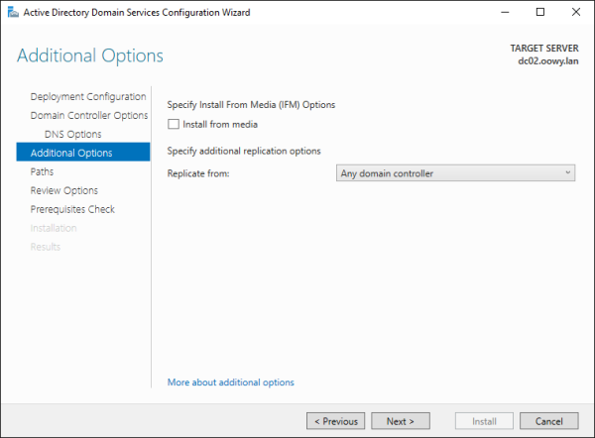Jump to the Paths step

click(x=43, y=171)
